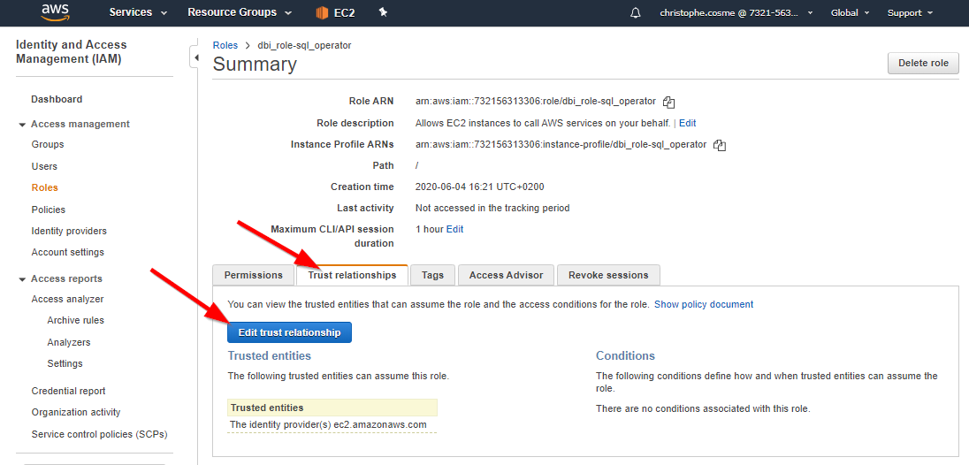The image size is (969, 465).
Task: Open the Resource Groups dropdown
Action: [240, 12]
